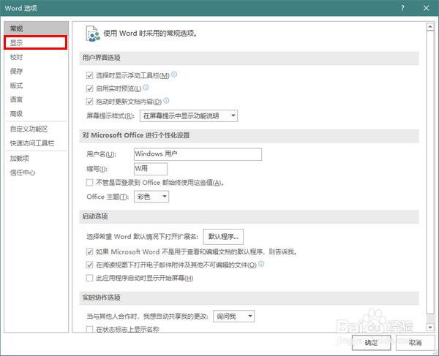Image resolution: width=439 pixels, height=356 pixels.
Task: Open Office 主题 dropdown showing 彩色
Action: pos(151,197)
